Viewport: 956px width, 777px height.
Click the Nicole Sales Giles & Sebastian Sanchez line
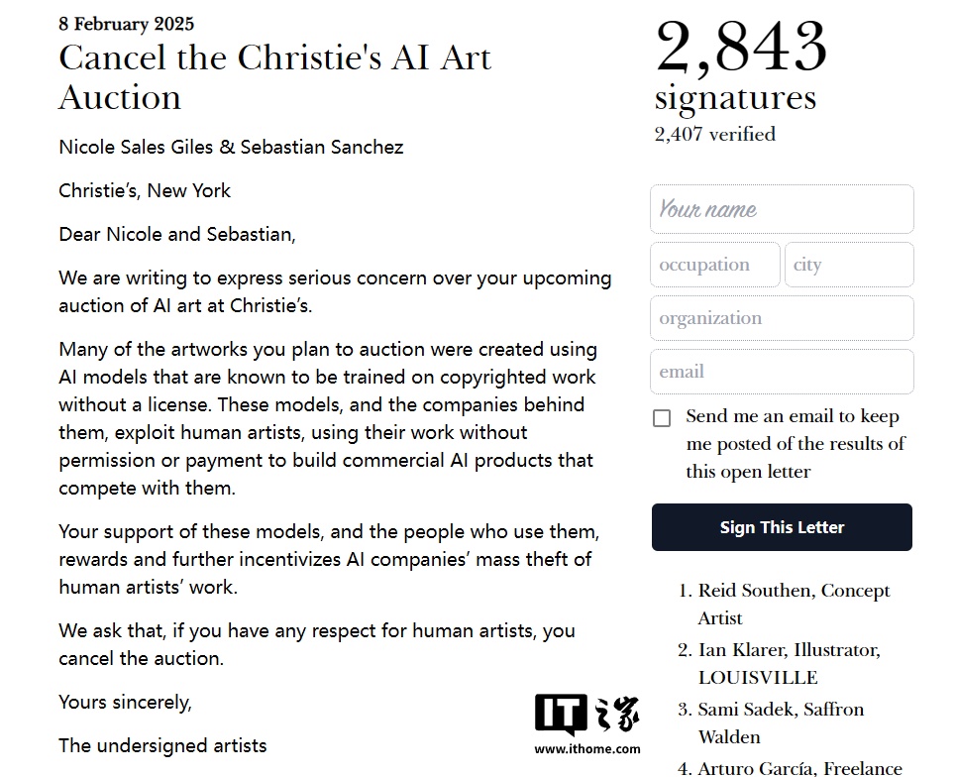tap(231, 147)
